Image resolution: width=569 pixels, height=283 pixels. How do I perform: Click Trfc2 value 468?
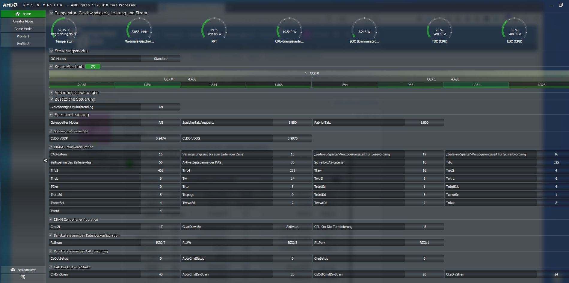pos(161,170)
